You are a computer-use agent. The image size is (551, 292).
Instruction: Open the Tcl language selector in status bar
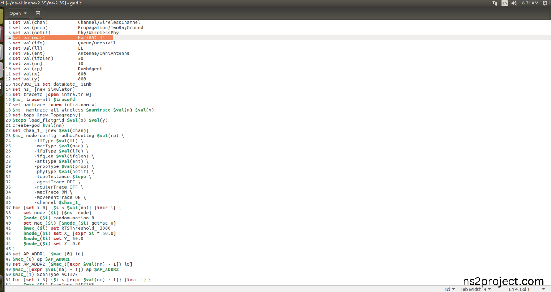(x=450, y=289)
